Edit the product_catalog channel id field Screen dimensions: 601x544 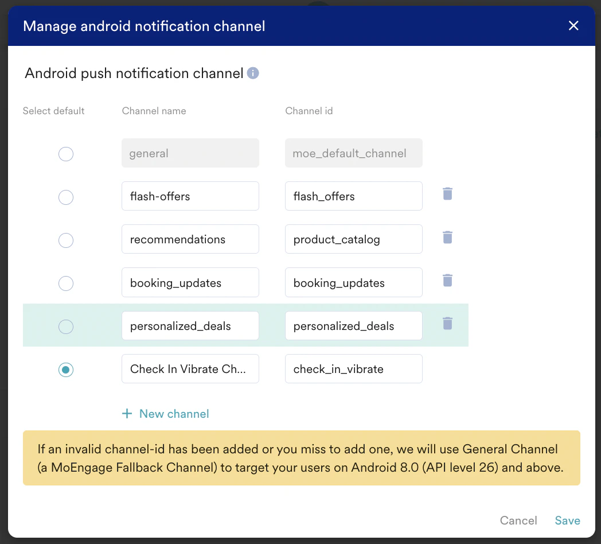tap(354, 239)
